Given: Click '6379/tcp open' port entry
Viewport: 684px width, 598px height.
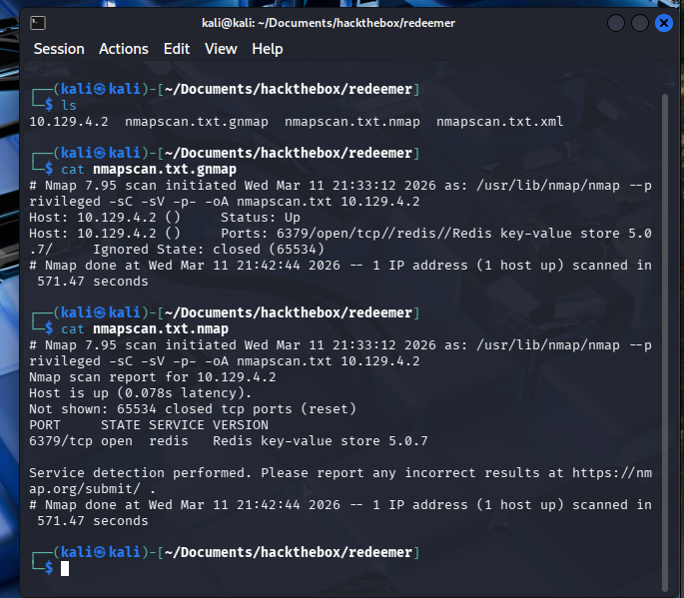Looking at the screenshot, I should coord(81,441).
